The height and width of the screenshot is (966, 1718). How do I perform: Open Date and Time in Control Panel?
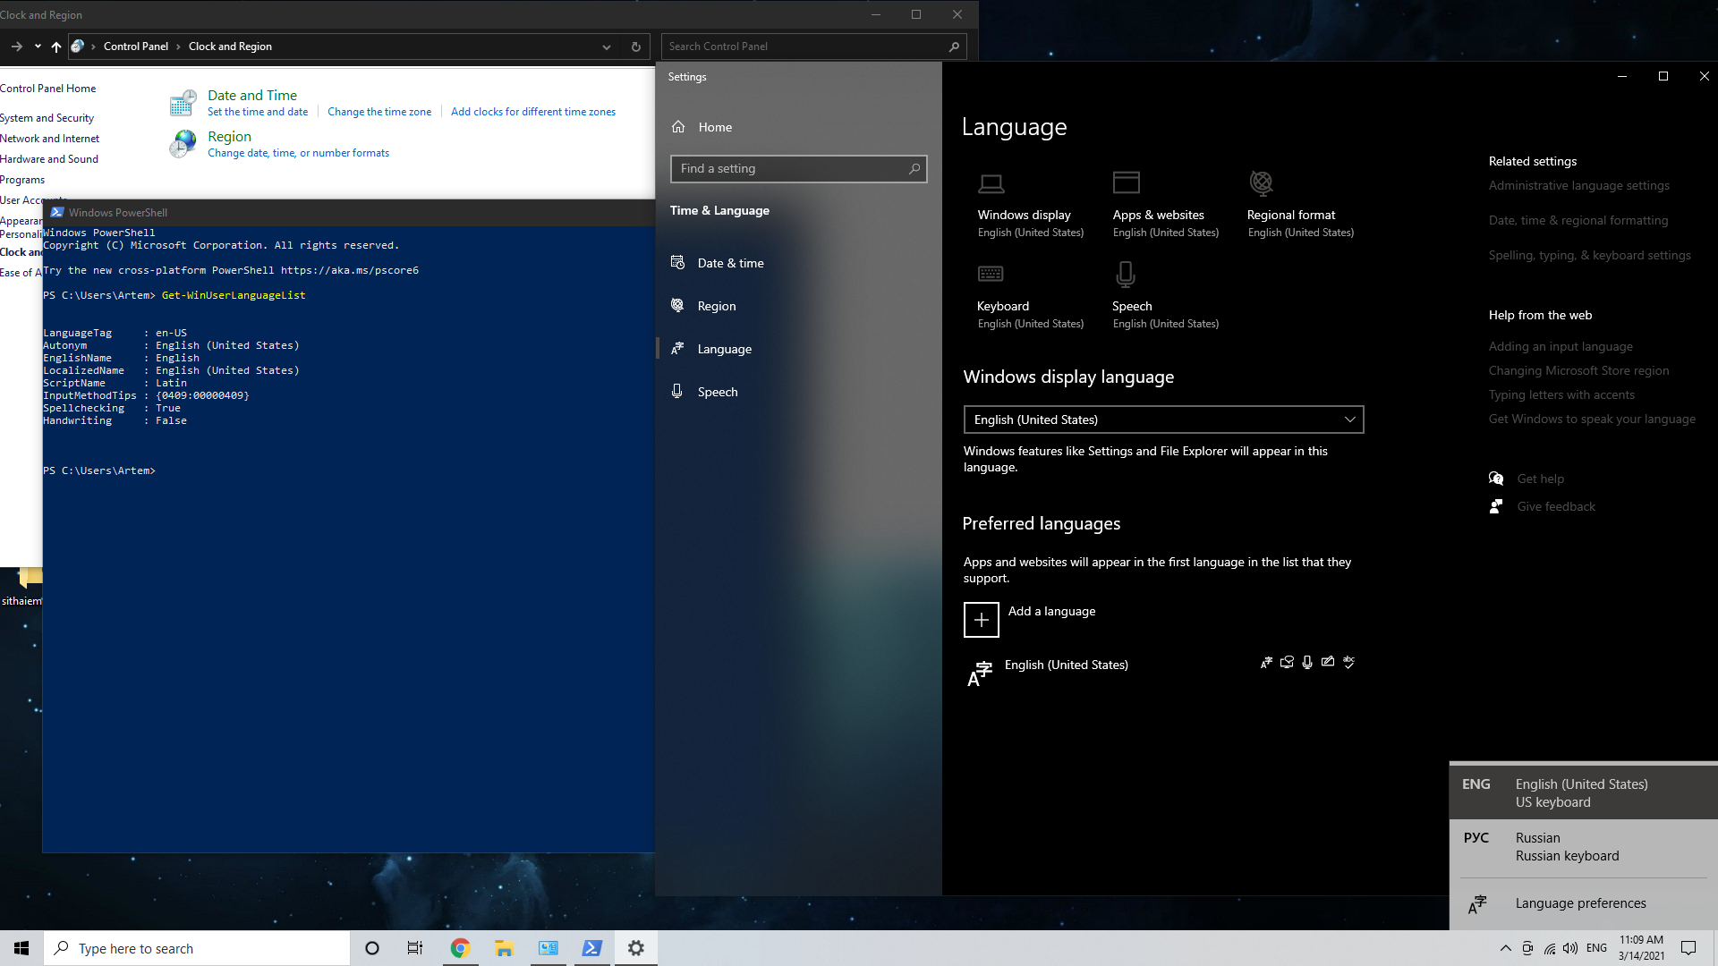[252, 95]
